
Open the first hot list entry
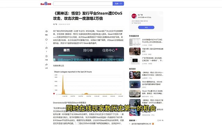[x=141, y=124]
